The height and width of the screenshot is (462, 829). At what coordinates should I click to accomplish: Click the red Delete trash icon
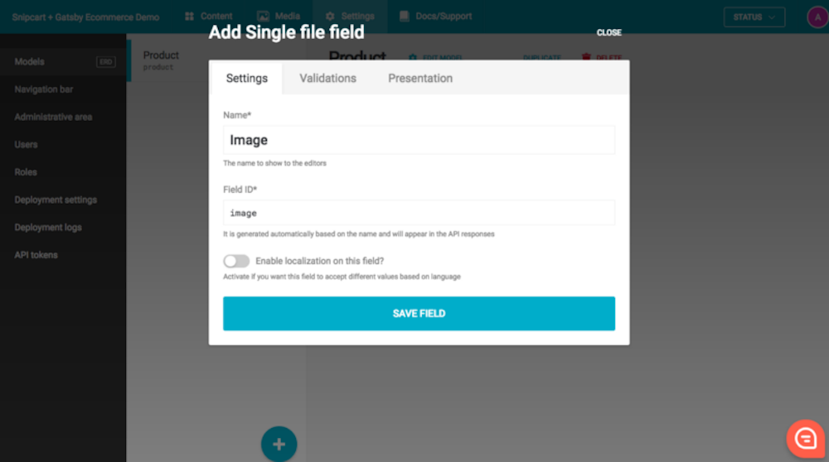coord(586,57)
